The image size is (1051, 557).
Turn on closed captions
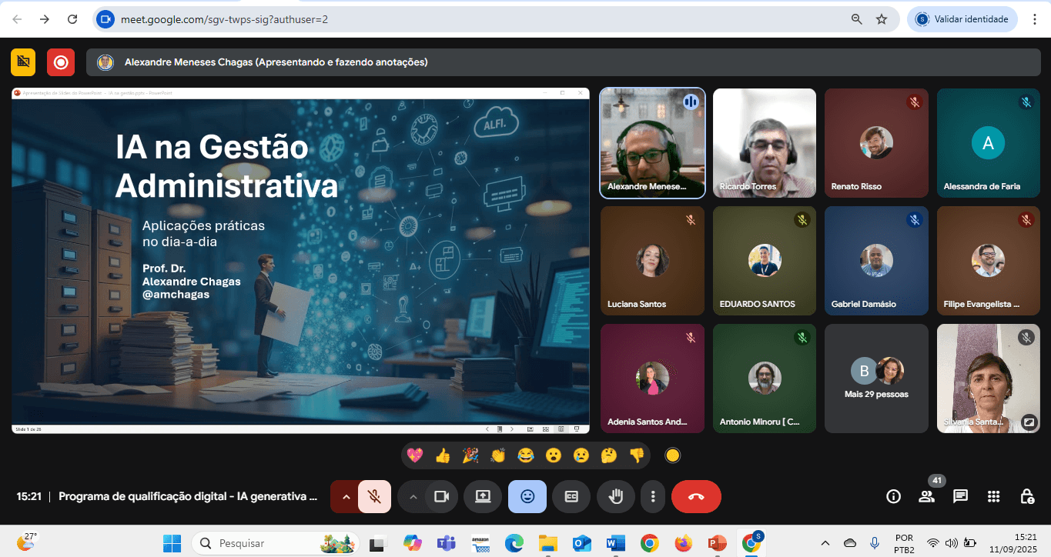571,496
